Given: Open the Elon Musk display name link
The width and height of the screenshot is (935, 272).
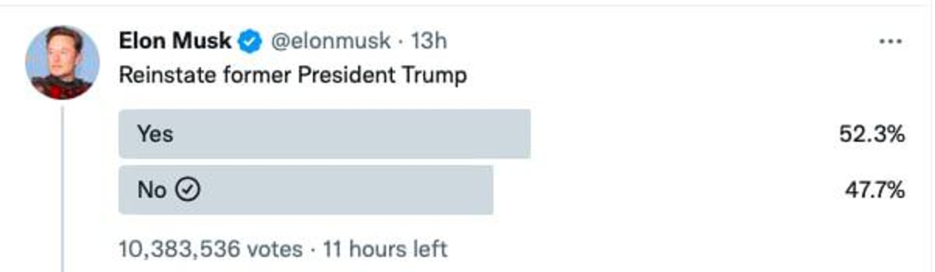Looking at the screenshot, I should point(175,41).
